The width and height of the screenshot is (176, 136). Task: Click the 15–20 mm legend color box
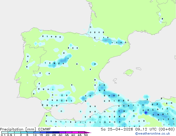click(43, 132)
